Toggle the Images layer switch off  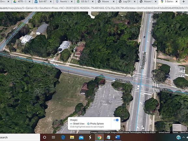116,120
